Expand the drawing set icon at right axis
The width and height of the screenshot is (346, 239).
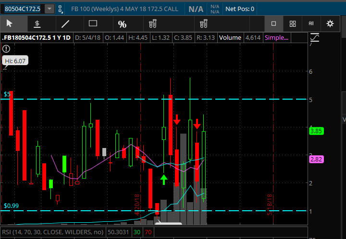pos(316,37)
